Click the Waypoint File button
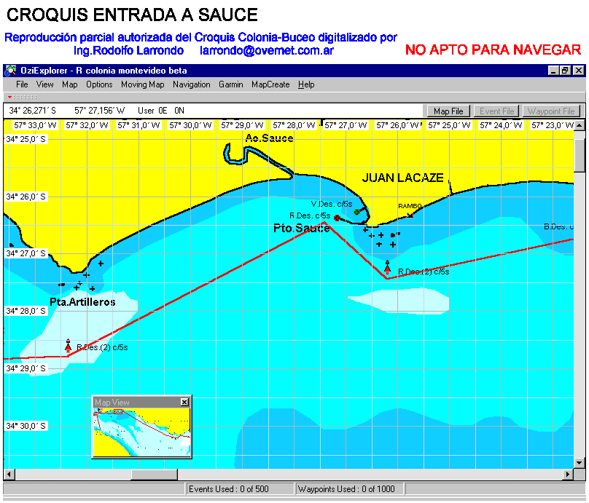Screen dimensions: 589x503 [552, 111]
